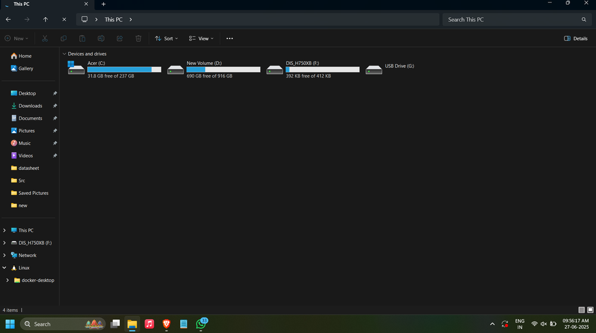The image size is (596, 333).
Task: Open the See more ellipsis menu
Action: (230, 38)
